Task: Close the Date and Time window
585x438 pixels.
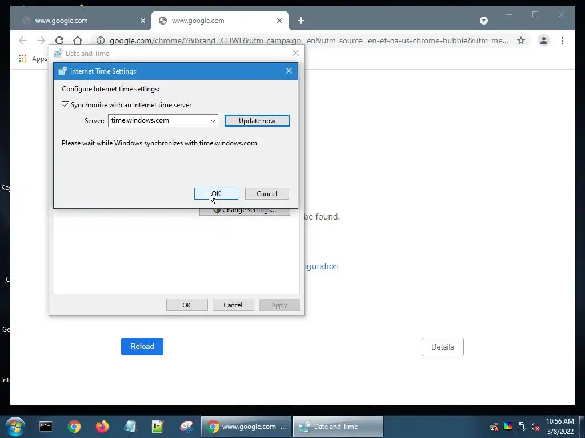Action: click(x=296, y=53)
